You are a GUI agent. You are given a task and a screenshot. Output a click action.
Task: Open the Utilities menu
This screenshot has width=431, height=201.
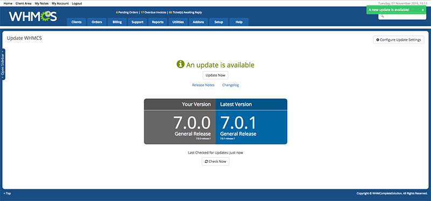coord(178,22)
